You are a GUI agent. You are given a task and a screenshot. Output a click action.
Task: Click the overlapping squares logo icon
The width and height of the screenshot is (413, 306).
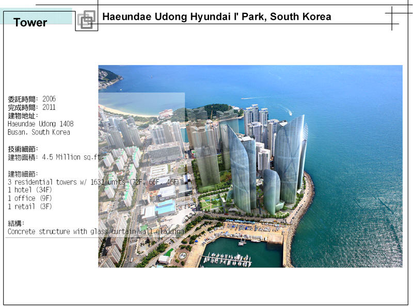pos(86,20)
